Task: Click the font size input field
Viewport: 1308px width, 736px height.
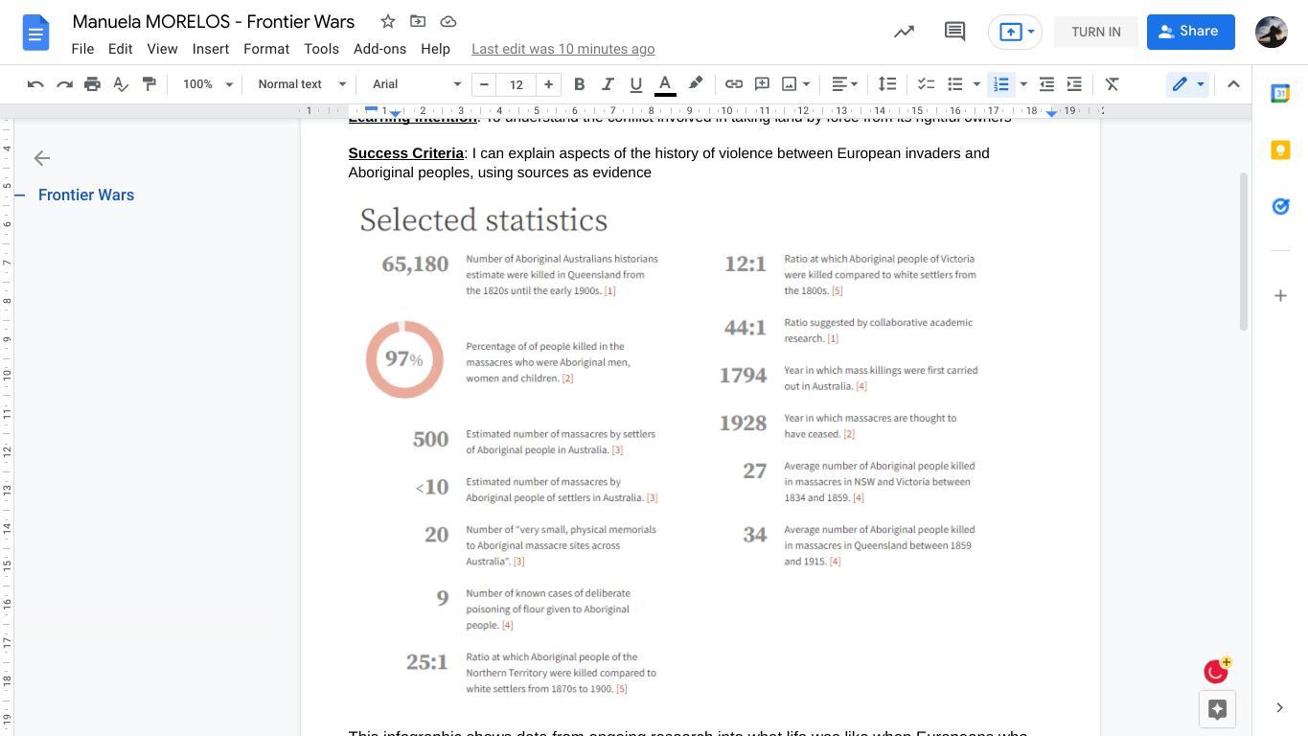Action: (516, 84)
